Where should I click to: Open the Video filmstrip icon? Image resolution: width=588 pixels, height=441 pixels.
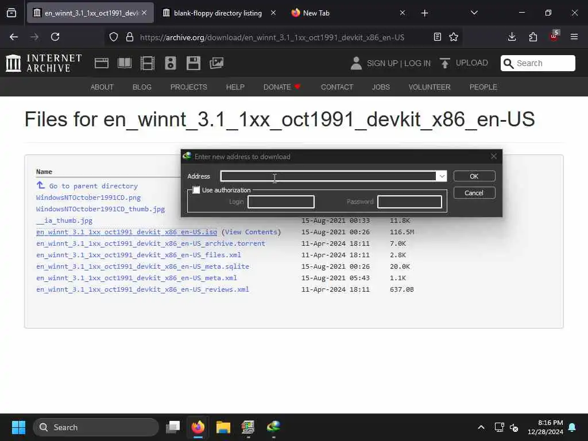(x=148, y=63)
